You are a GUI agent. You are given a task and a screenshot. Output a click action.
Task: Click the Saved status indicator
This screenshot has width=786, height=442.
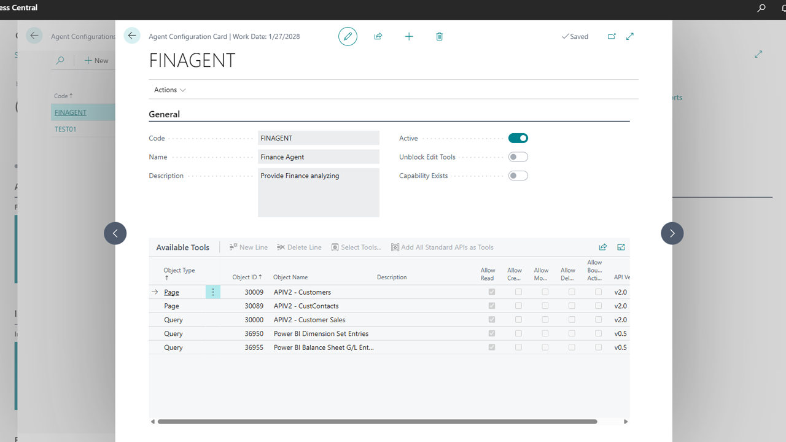click(575, 36)
